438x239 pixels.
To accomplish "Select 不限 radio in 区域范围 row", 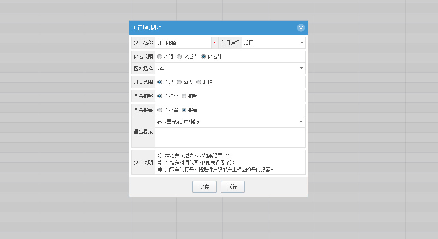I will pyautogui.click(x=160, y=57).
